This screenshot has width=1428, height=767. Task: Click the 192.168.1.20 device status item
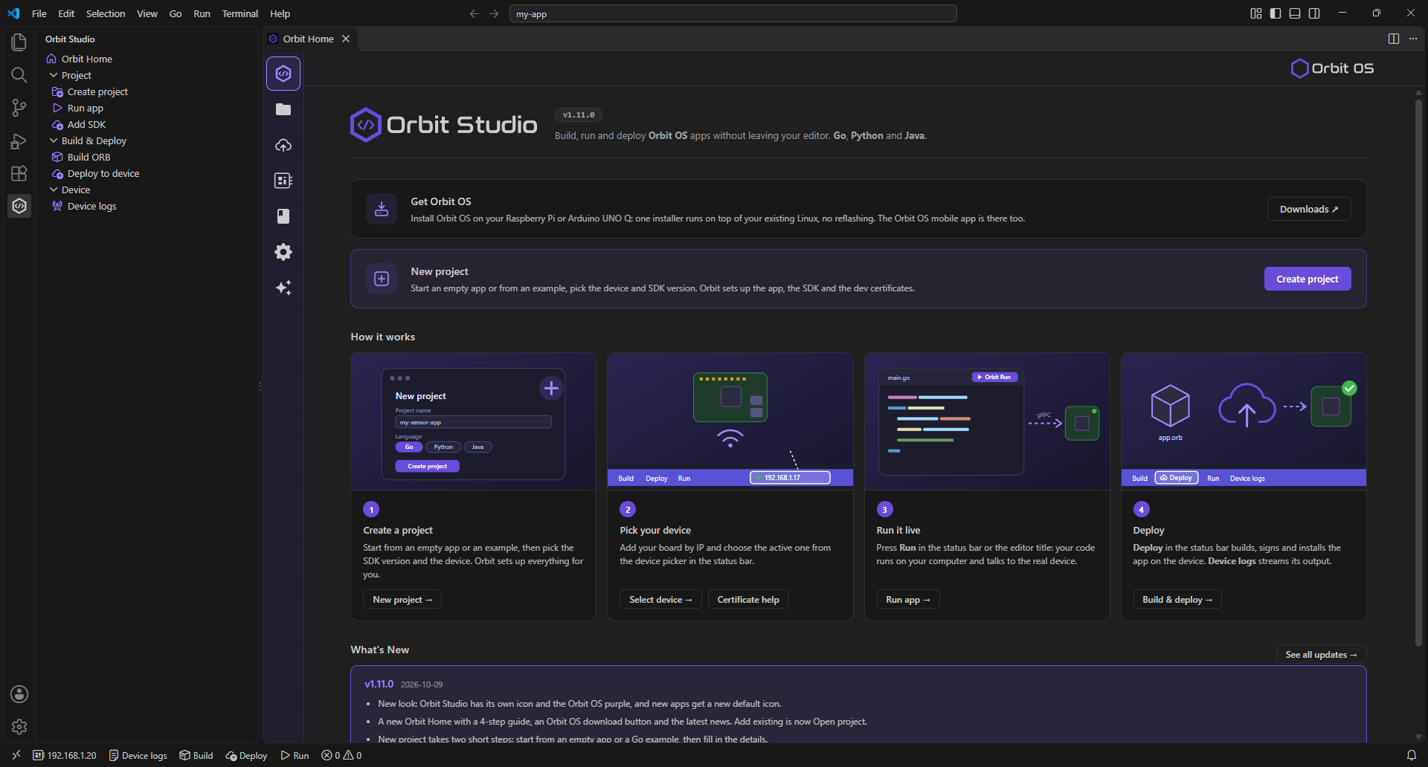[x=65, y=755]
